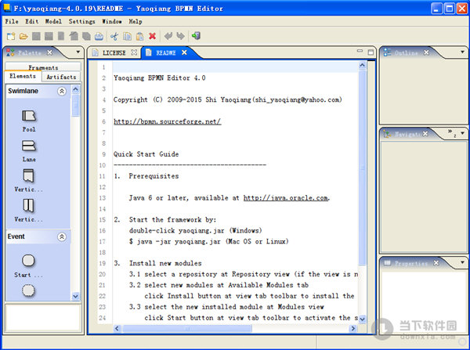Collapse the Swimlane palette section

62,91
